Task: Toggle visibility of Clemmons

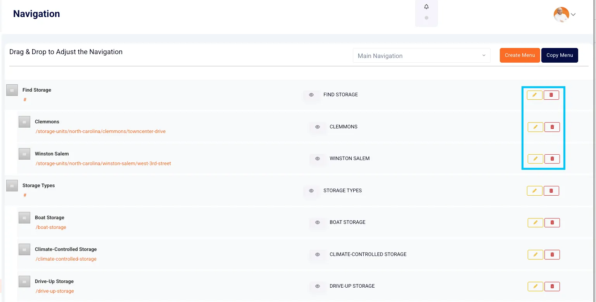Action: click(318, 127)
